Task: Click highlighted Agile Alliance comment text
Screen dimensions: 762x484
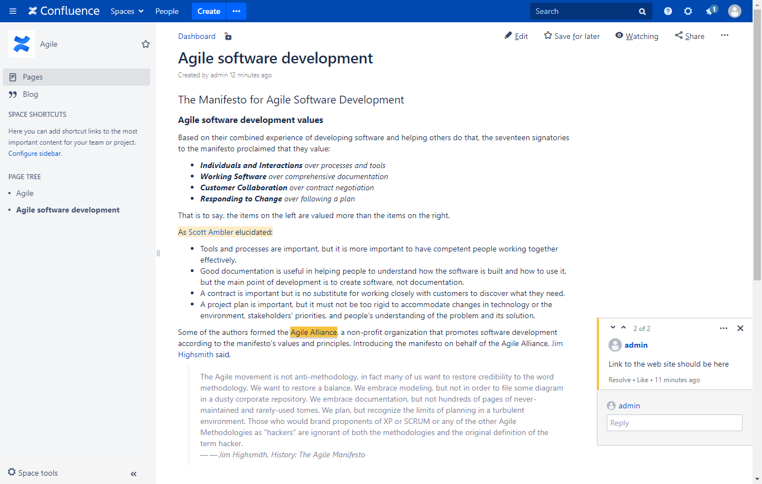Action: coord(314,332)
